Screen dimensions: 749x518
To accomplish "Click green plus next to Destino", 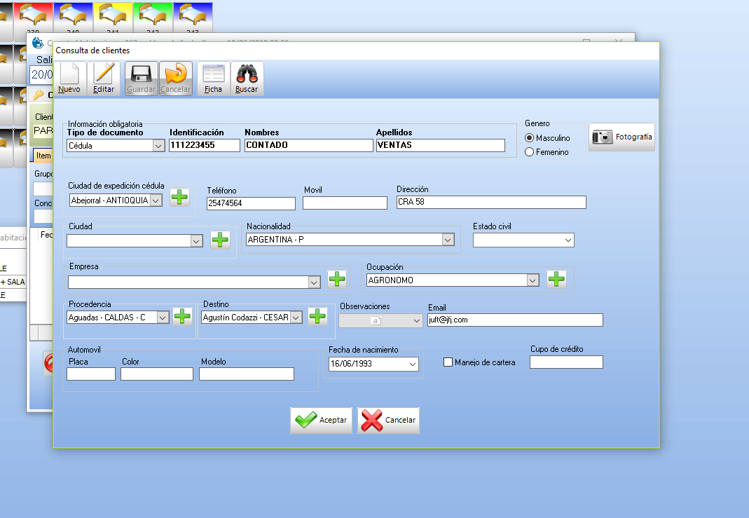I will pyautogui.click(x=317, y=316).
